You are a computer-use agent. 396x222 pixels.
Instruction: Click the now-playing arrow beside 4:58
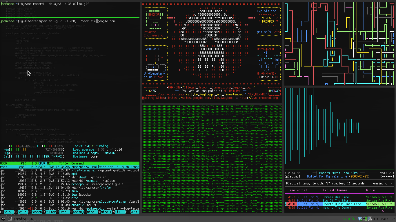[286, 204]
